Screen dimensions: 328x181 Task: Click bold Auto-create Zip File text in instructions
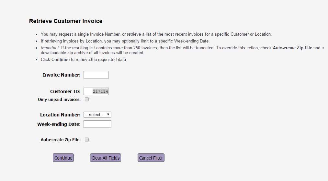tap(292, 48)
